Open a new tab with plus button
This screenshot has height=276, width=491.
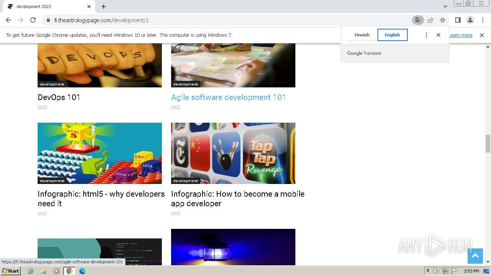point(104,7)
